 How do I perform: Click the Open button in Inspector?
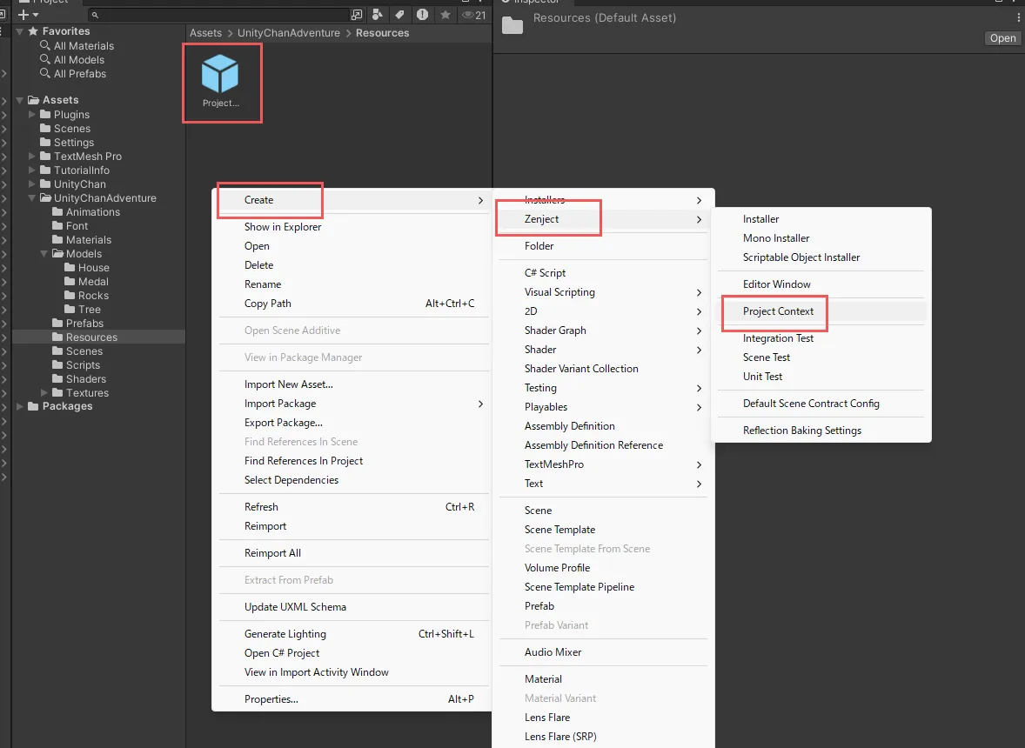[x=1002, y=38]
